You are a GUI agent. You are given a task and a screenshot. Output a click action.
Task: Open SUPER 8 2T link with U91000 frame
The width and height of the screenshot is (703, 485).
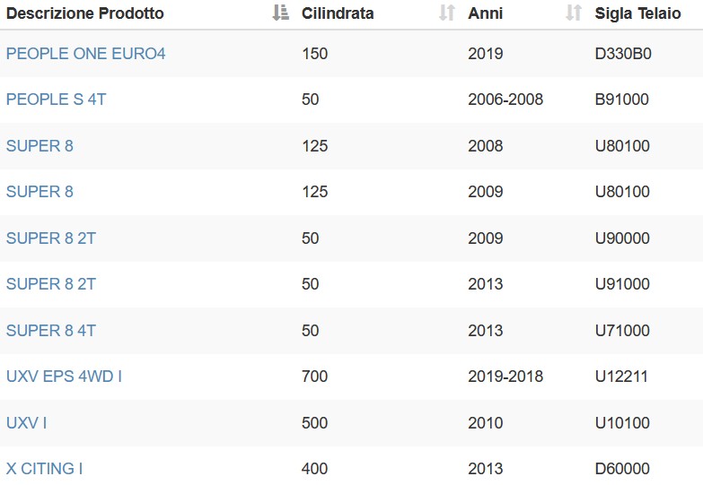click(x=50, y=284)
